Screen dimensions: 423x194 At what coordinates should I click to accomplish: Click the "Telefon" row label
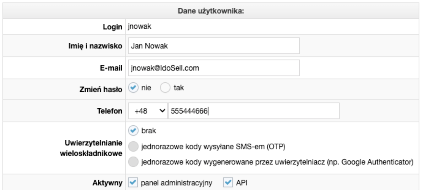[110, 111]
